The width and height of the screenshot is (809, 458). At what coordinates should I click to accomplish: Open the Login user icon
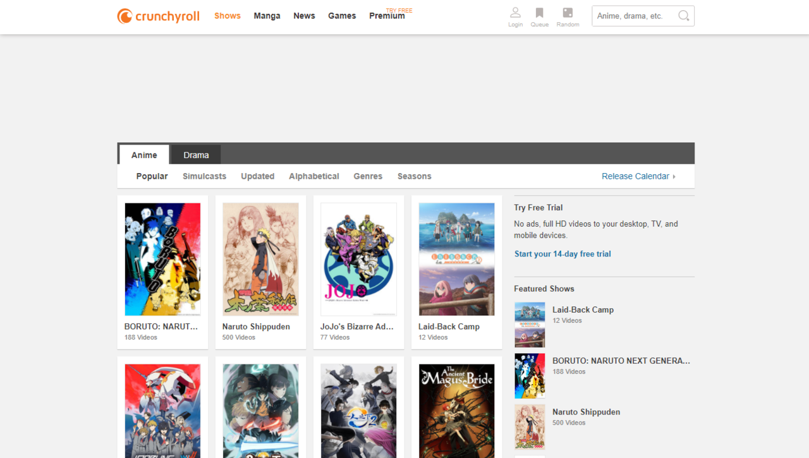[515, 13]
